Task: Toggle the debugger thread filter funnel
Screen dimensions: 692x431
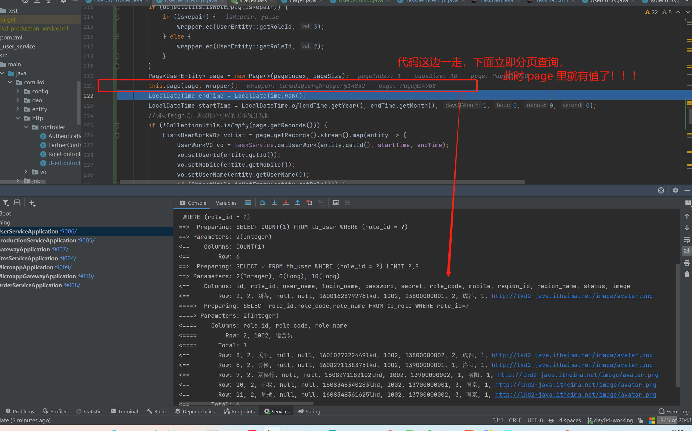Action: coord(5,203)
